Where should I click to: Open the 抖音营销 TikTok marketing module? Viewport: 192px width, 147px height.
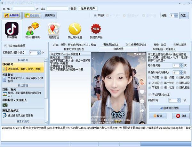pyautogui.click(x=12, y=31)
